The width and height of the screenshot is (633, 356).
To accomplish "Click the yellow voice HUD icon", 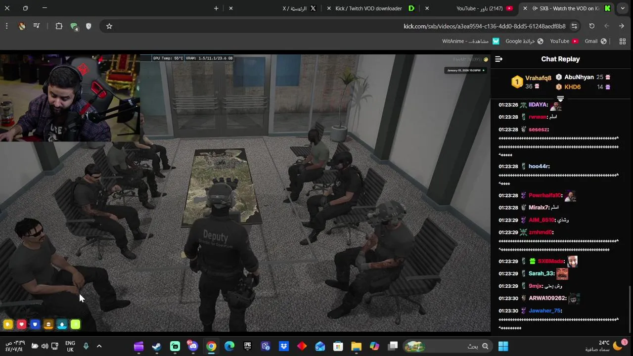I will 8,324.
